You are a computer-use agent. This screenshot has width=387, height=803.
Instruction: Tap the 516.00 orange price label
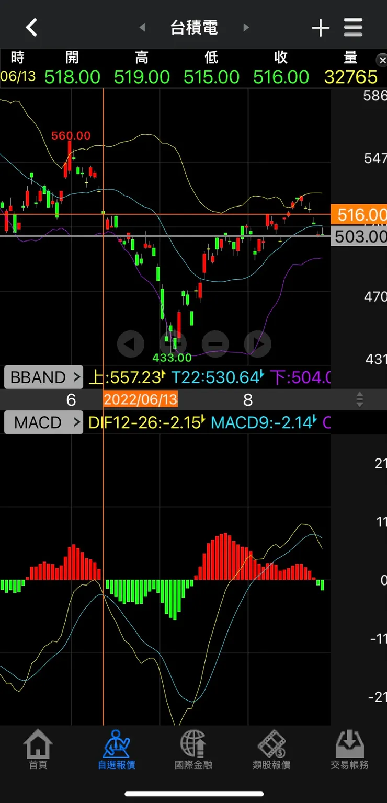point(359,214)
